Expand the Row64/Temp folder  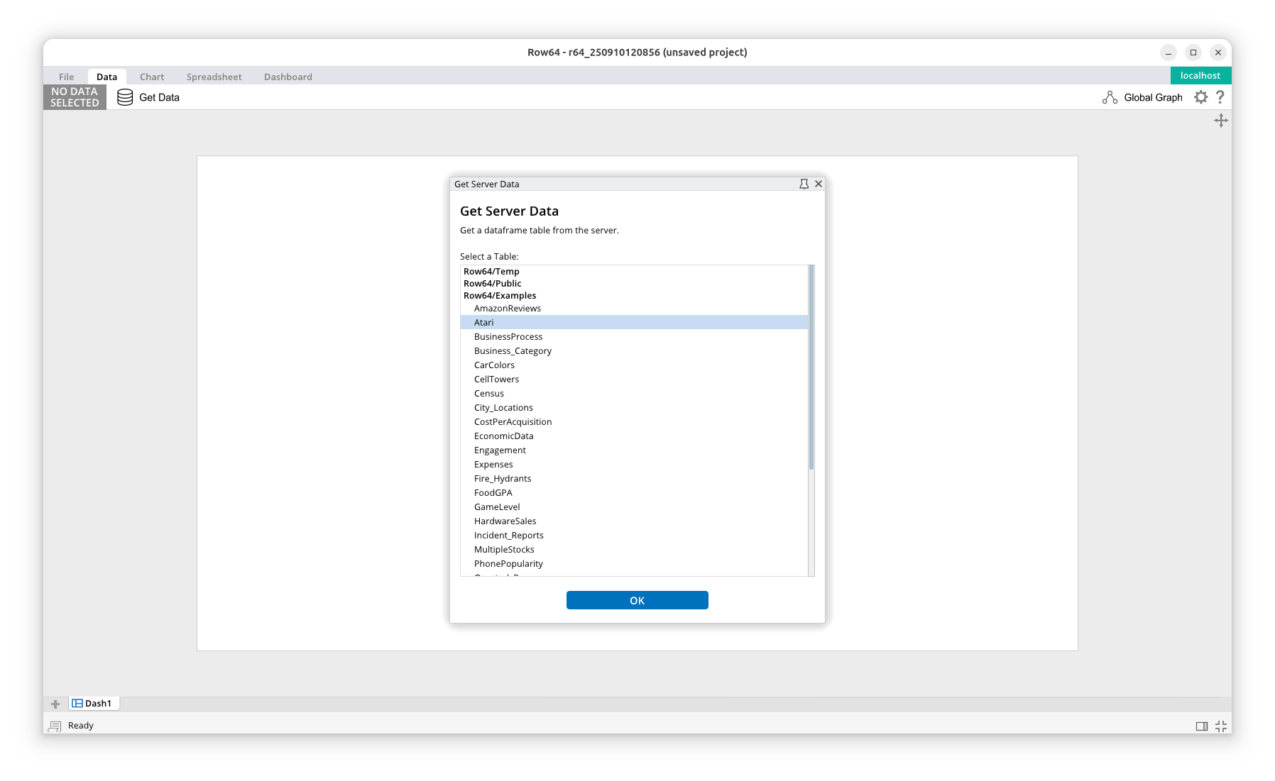[x=491, y=272]
